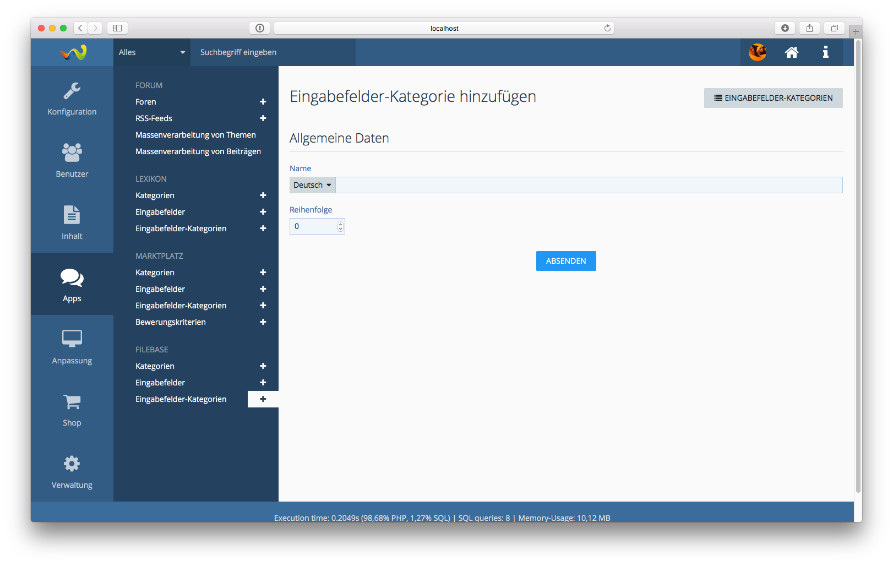Screen dimensions: 893x566
Task: Open the Alles search scope dropdown
Action: [151, 52]
